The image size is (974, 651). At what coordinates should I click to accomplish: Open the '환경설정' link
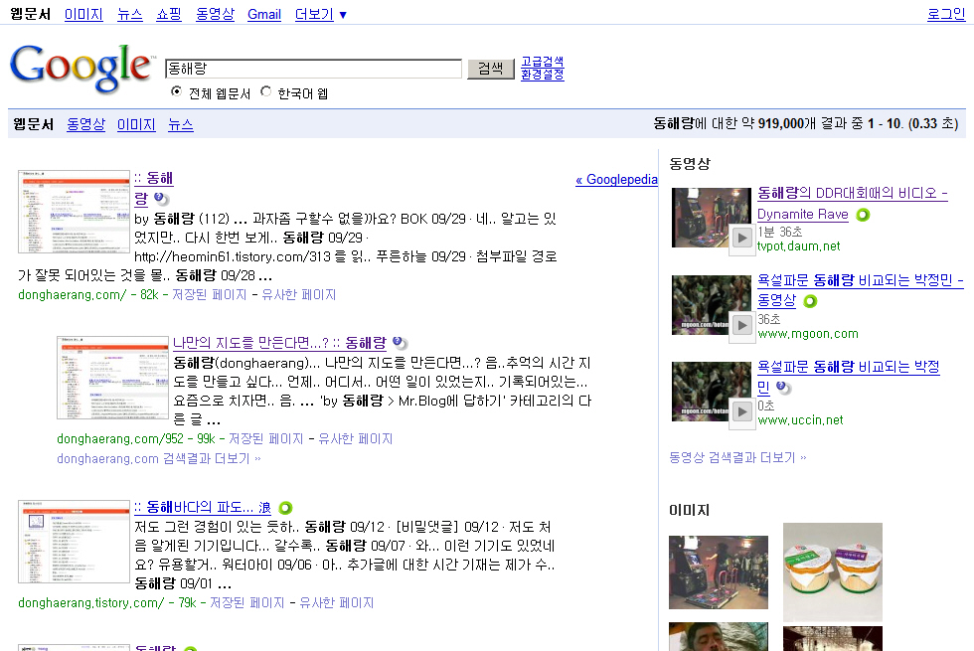point(543,75)
